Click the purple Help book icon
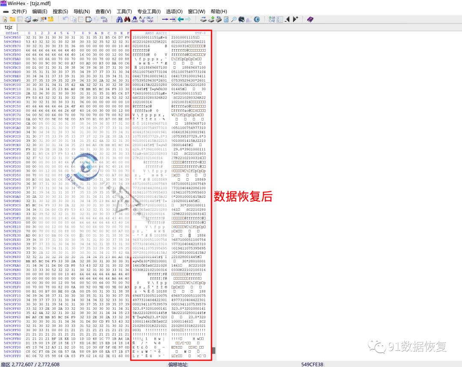This screenshot has height=367, width=462. pyautogui.click(x=310, y=19)
